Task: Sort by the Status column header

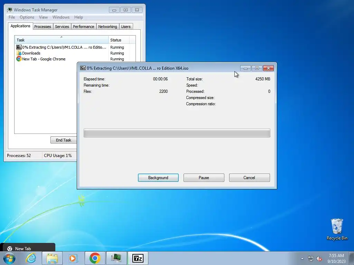Action: click(x=119, y=40)
